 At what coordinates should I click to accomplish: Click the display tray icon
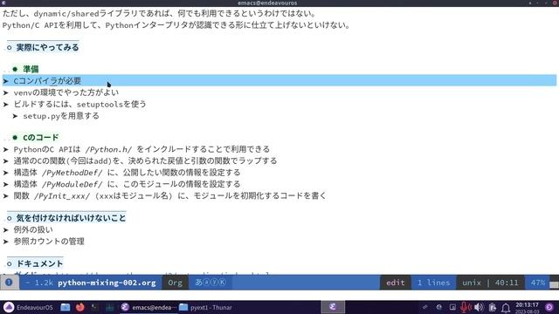(452, 307)
